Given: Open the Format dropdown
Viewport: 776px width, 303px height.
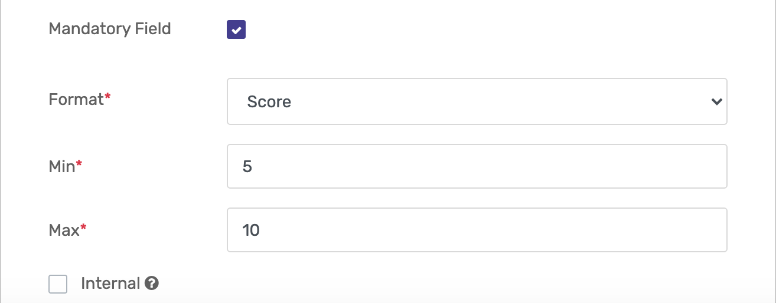Looking at the screenshot, I should pyautogui.click(x=477, y=101).
